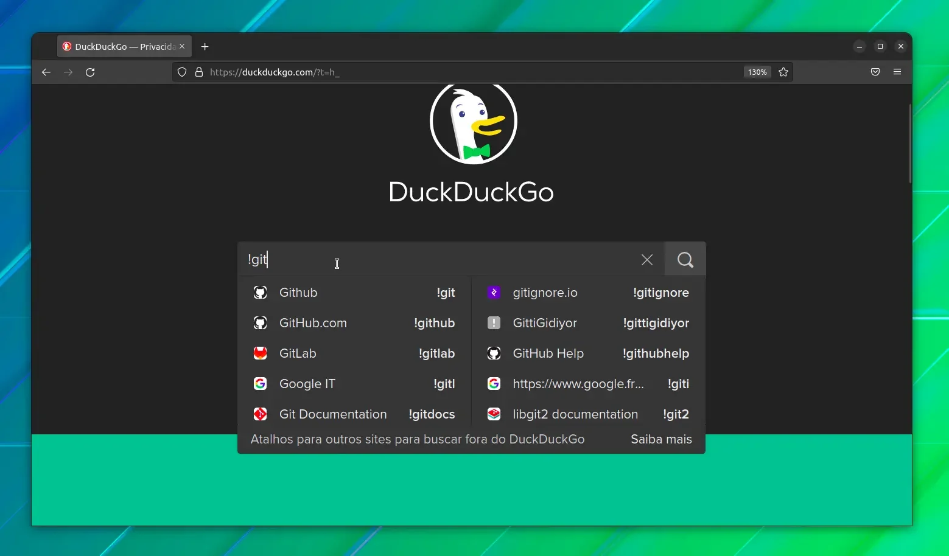
Task: Choose the GitLab !gitlab suggestion
Action: (354, 353)
